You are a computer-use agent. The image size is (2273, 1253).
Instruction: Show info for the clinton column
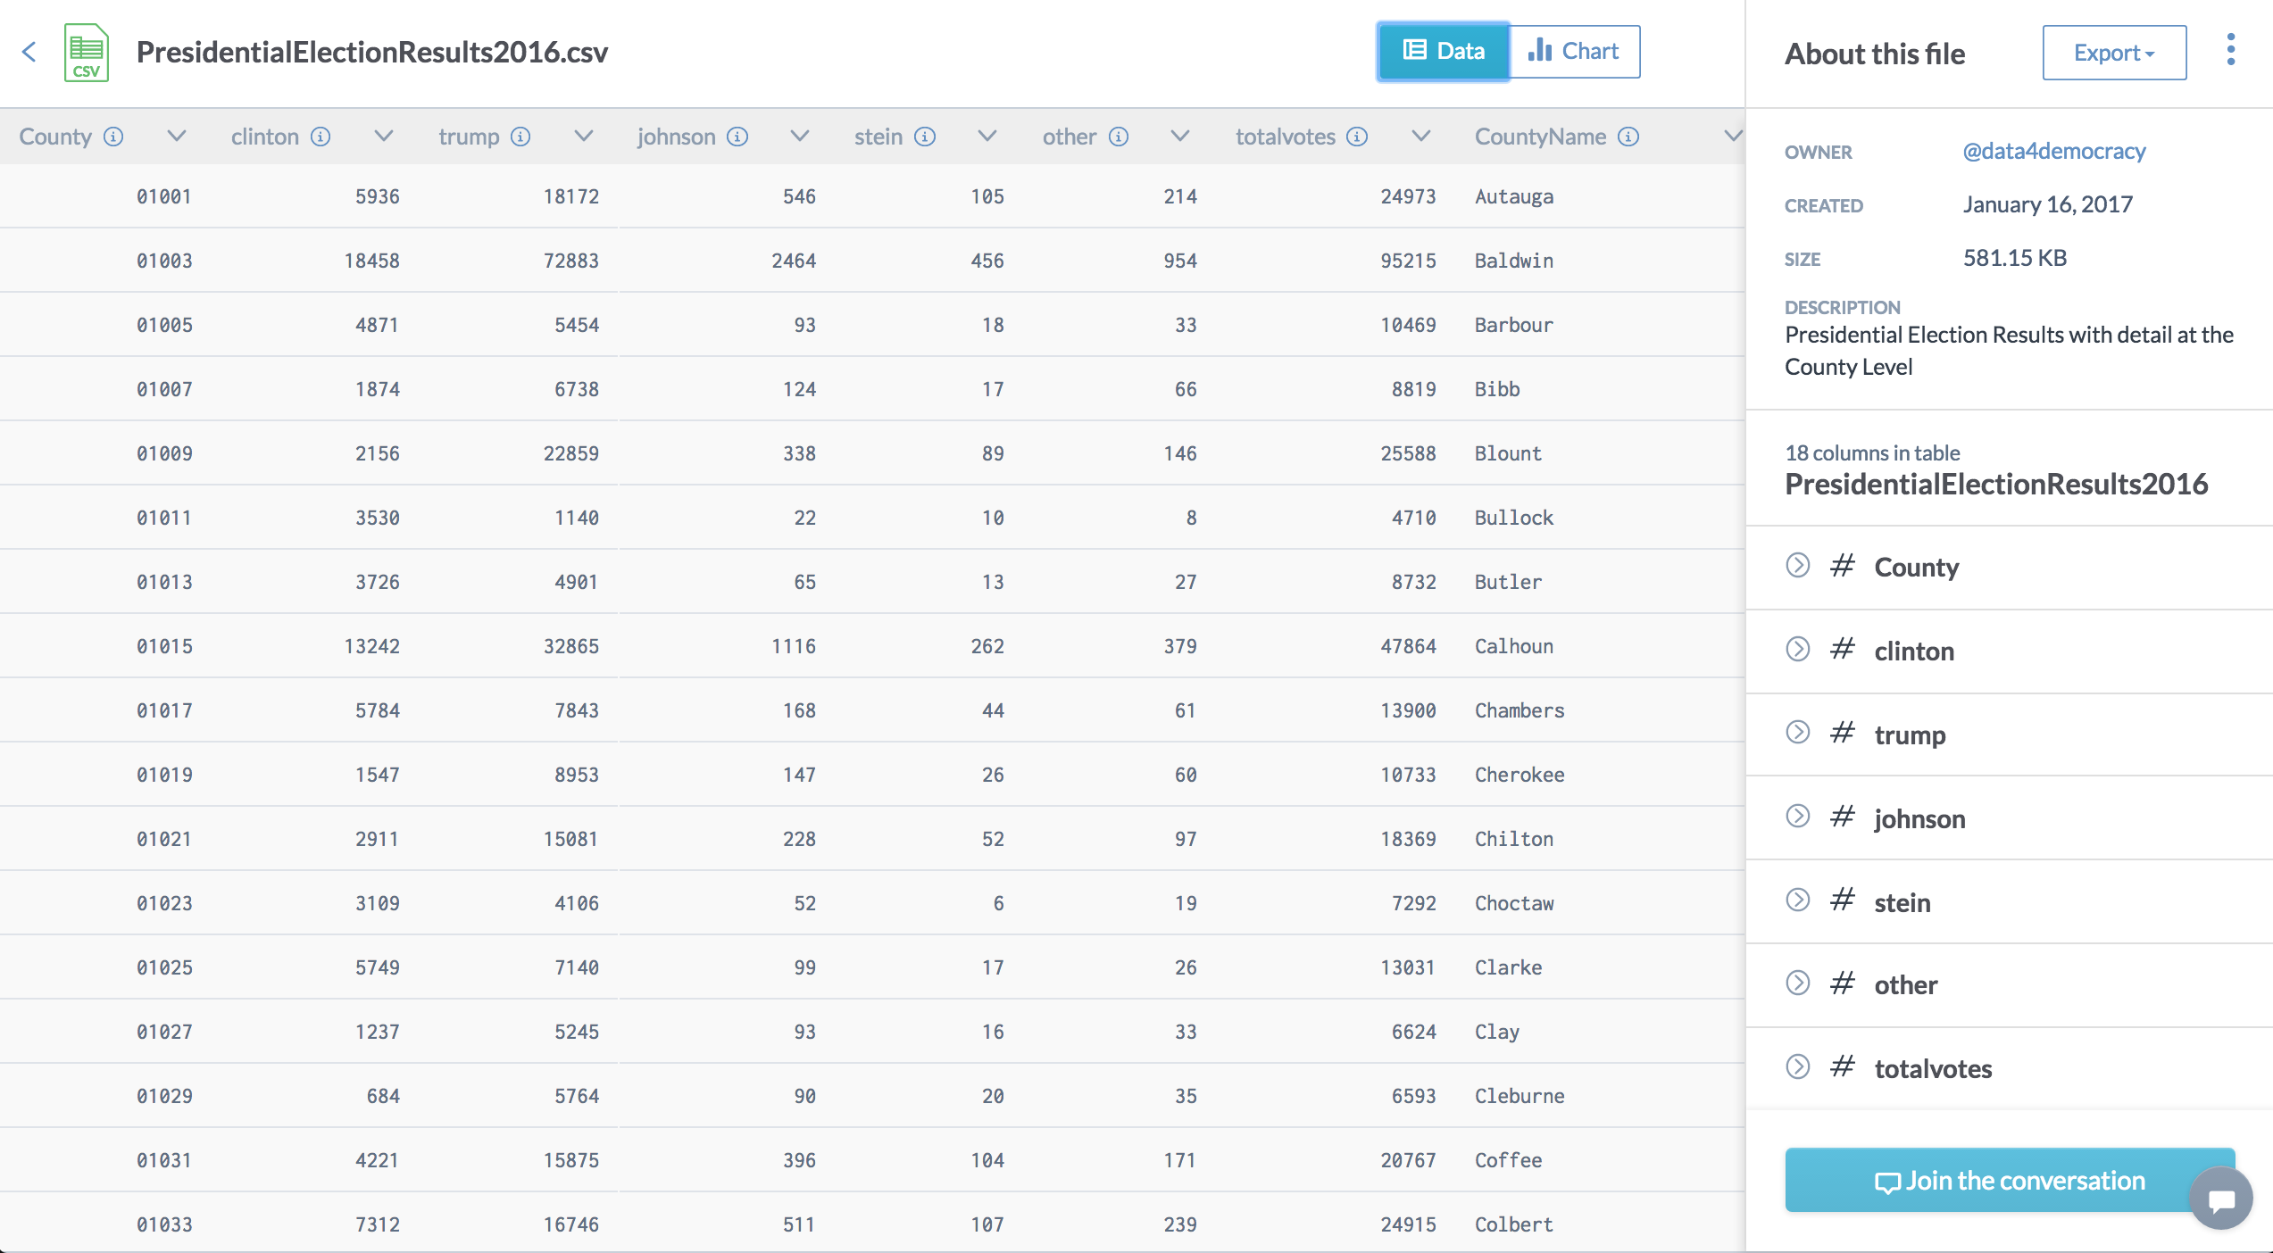[321, 137]
